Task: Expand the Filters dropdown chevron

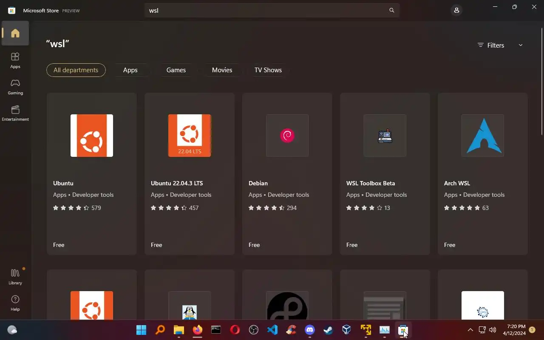Action: pos(521,45)
